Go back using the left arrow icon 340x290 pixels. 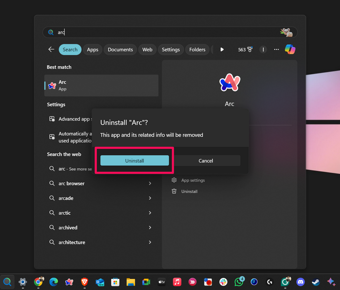(51, 49)
